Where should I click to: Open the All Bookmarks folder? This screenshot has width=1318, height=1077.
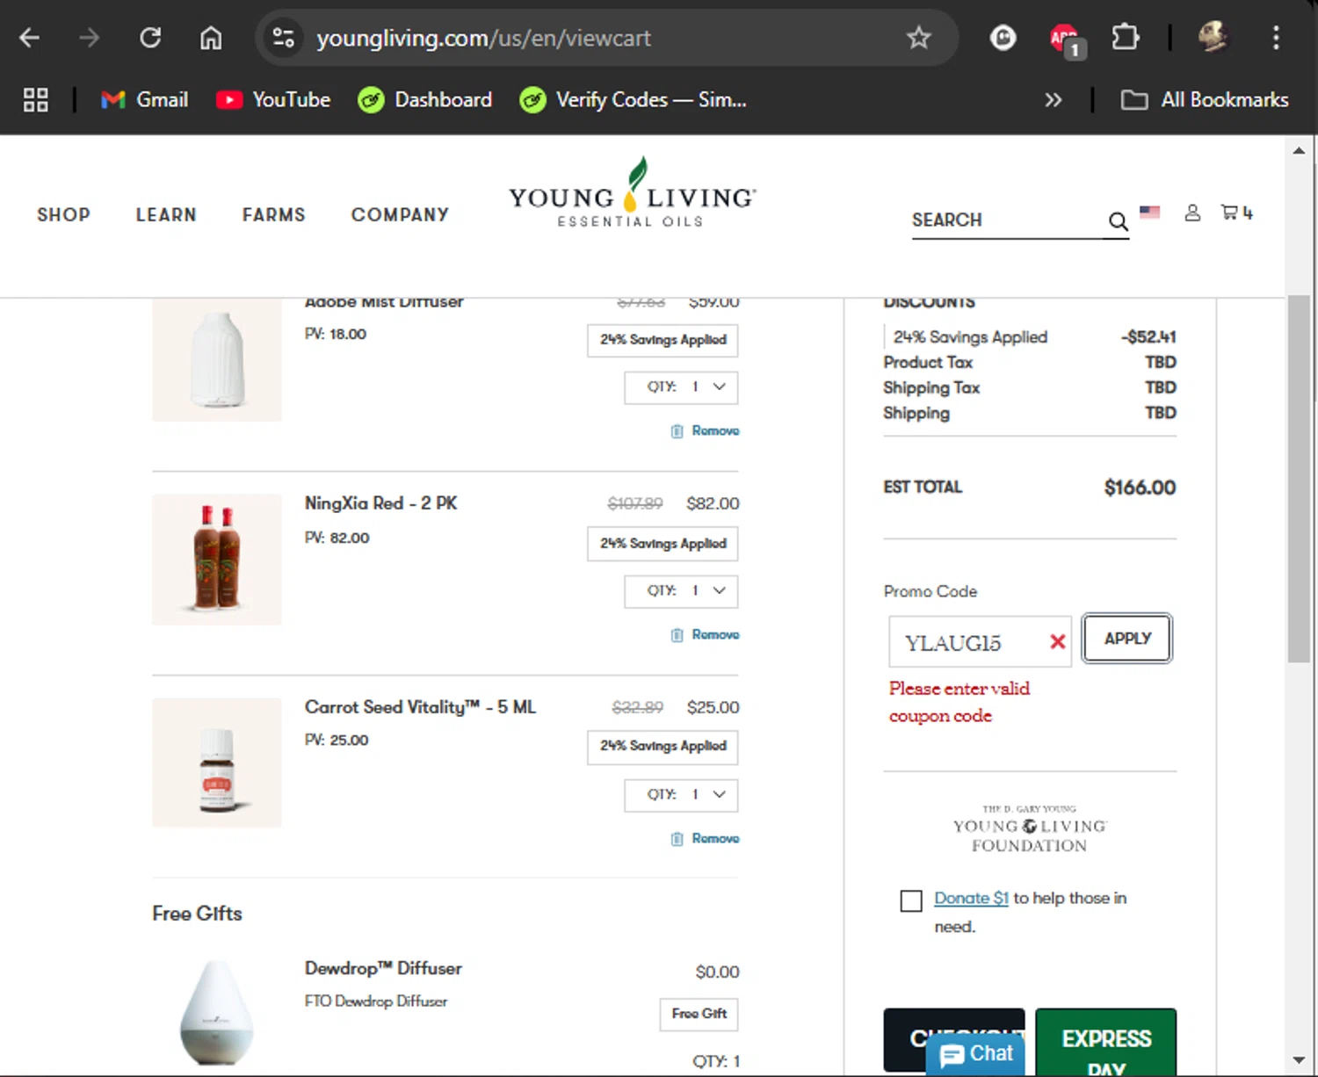click(x=1205, y=100)
